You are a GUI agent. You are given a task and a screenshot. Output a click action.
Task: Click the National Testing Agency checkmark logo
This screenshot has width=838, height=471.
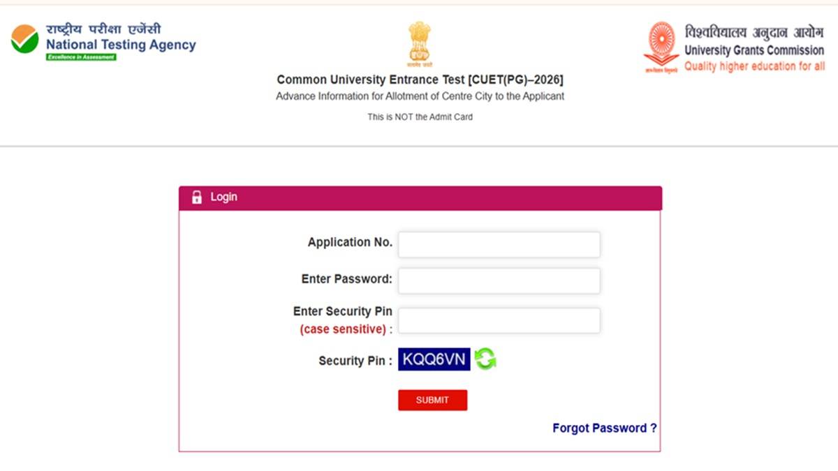click(24, 38)
